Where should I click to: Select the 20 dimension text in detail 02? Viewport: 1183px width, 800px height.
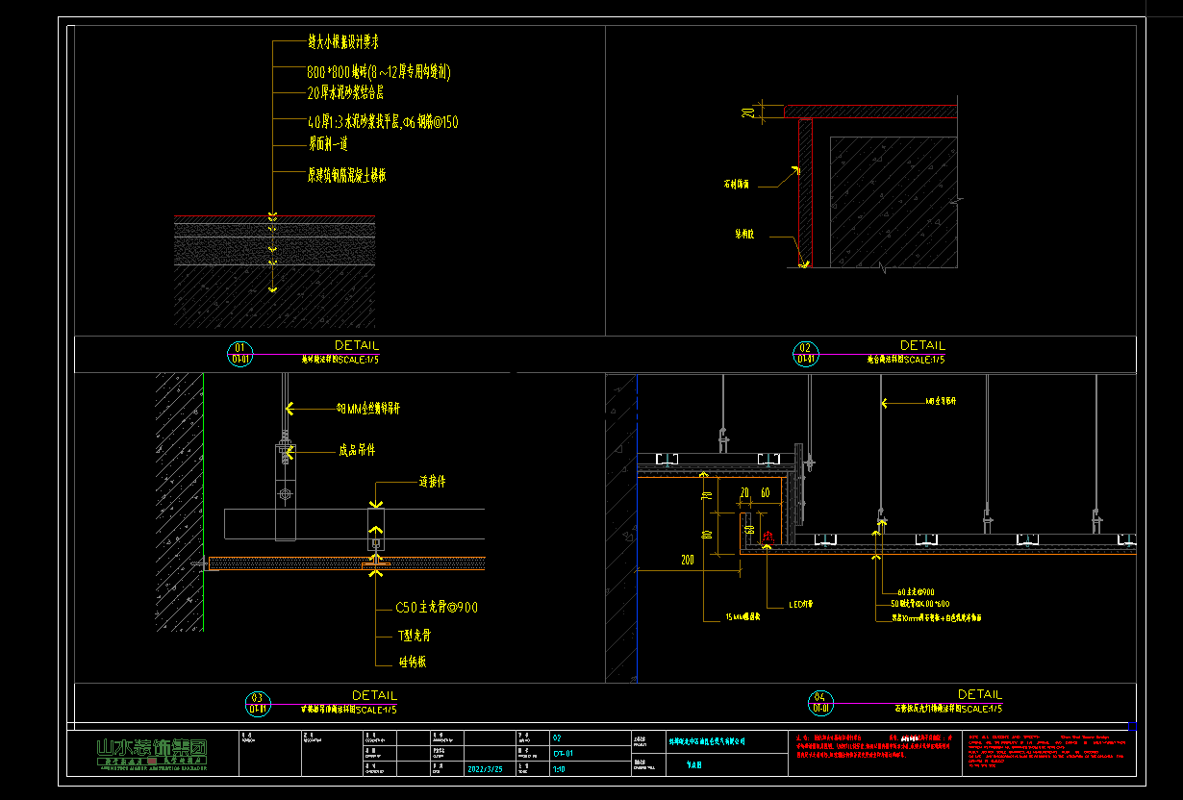pos(747,112)
